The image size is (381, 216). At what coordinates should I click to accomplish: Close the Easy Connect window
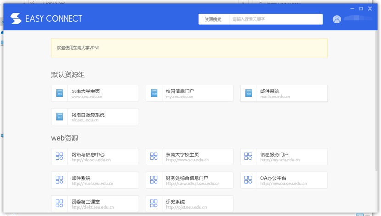pyautogui.click(x=370, y=9)
